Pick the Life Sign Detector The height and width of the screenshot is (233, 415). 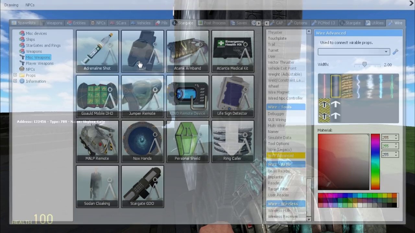click(x=232, y=96)
